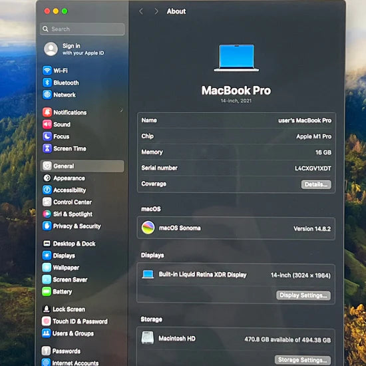
Task: Click the 16 GB memory value
Action: tap(323, 152)
